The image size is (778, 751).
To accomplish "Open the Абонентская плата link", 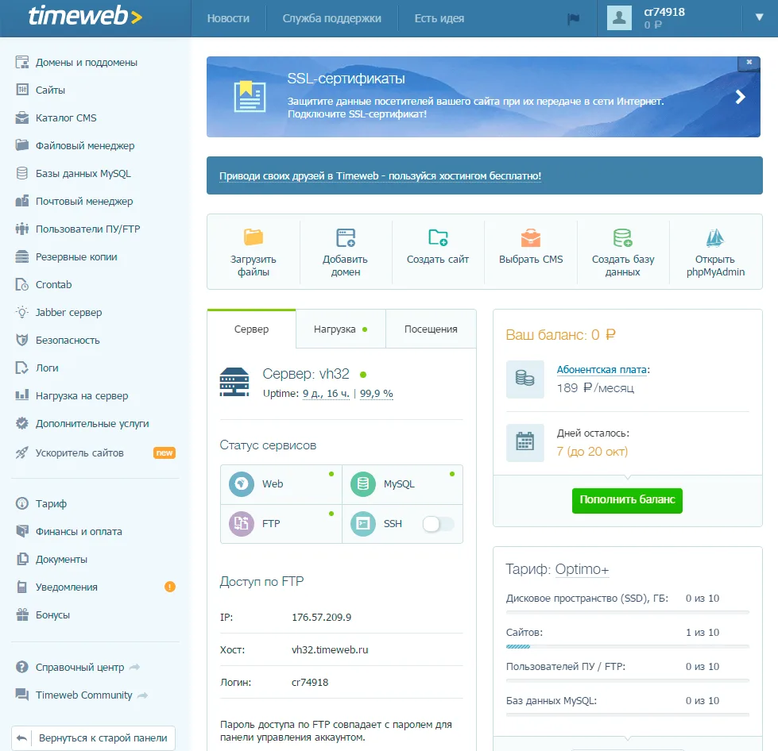I will (602, 369).
